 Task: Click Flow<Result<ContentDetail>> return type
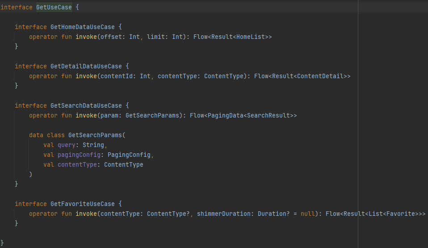pyautogui.click(x=302, y=76)
